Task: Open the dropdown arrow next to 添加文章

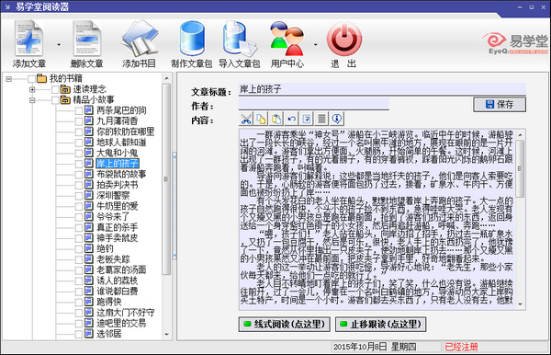Action: tap(59, 45)
